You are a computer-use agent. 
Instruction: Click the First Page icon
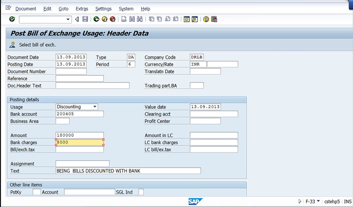tap(152, 19)
